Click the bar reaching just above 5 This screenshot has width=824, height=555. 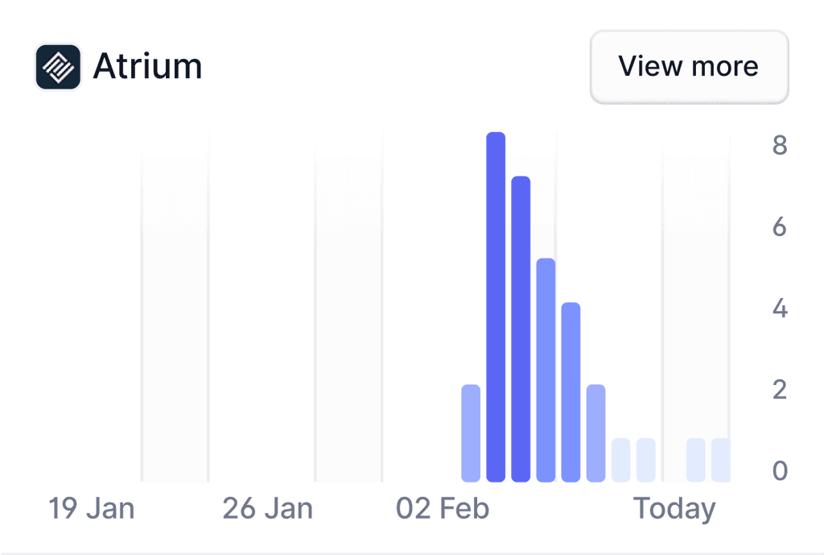pyautogui.click(x=546, y=370)
